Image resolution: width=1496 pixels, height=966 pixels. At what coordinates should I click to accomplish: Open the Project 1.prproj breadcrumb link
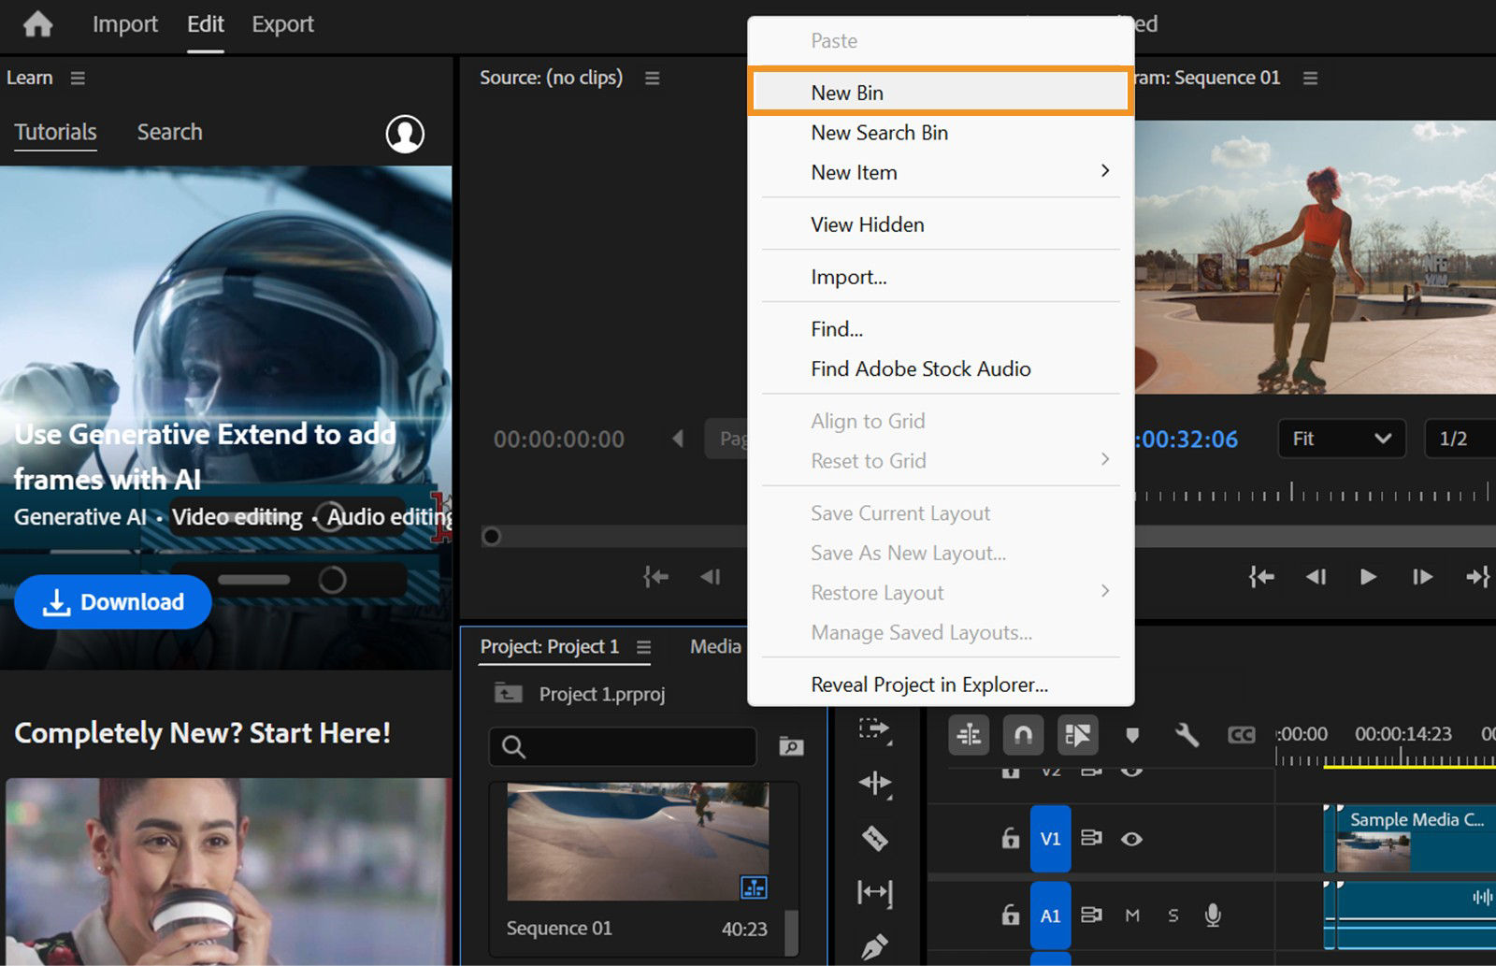(x=601, y=694)
